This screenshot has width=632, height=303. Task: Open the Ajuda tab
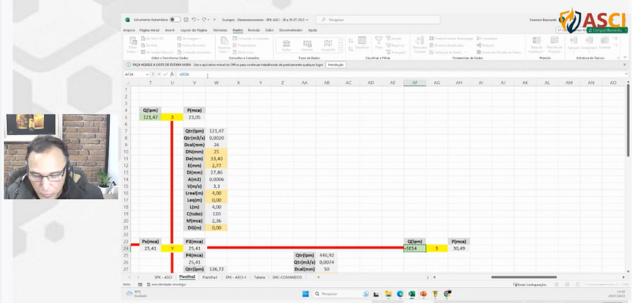pyautogui.click(x=312, y=30)
